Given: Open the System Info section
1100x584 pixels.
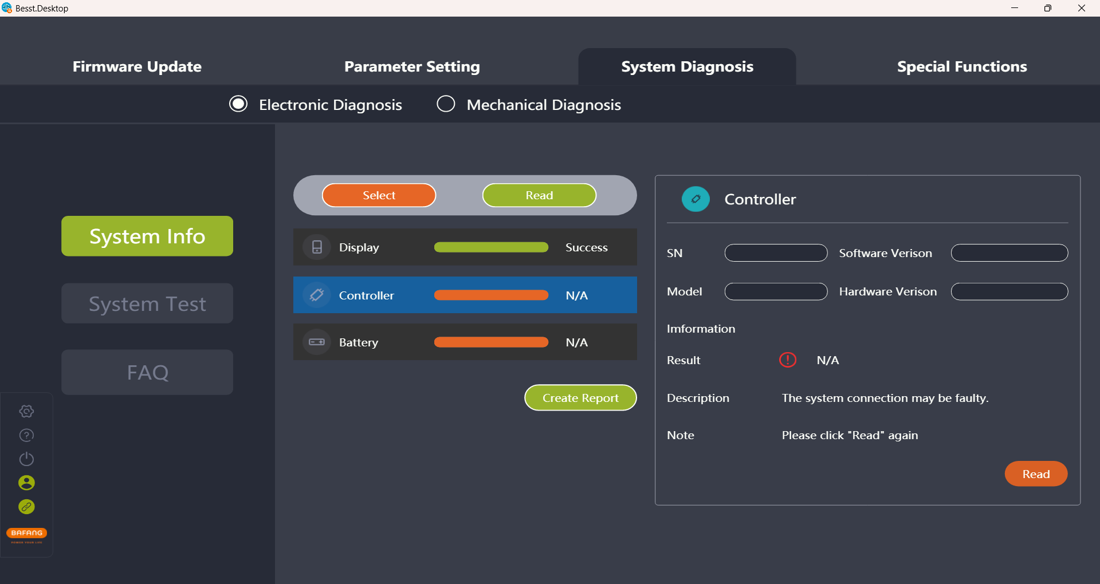Looking at the screenshot, I should [x=147, y=236].
